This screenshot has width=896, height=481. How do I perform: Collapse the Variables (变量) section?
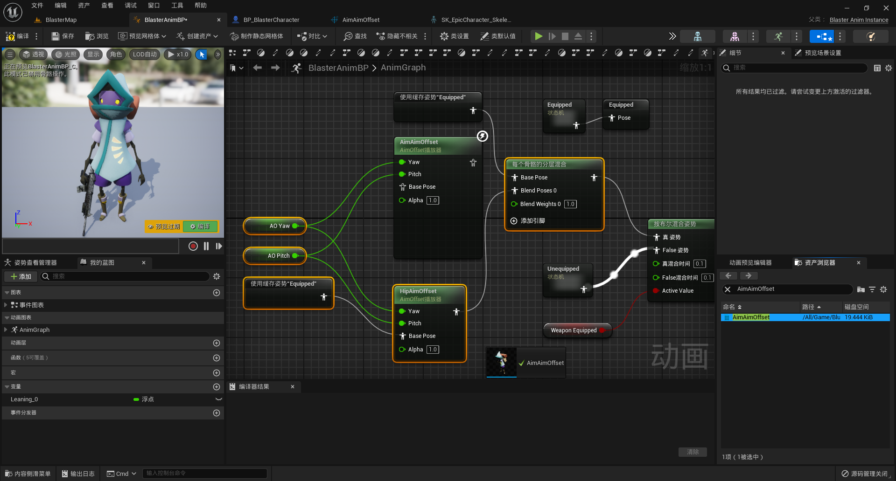[x=7, y=387]
